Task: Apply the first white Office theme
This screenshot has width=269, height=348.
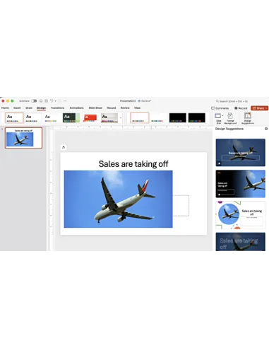Action: tap(14, 117)
